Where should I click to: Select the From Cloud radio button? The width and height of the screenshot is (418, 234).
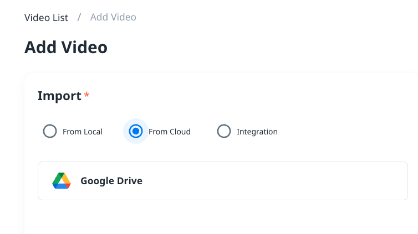[x=135, y=132]
